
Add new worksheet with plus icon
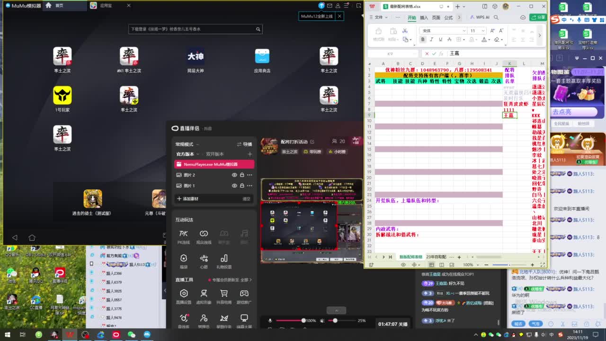click(x=459, y=257)
